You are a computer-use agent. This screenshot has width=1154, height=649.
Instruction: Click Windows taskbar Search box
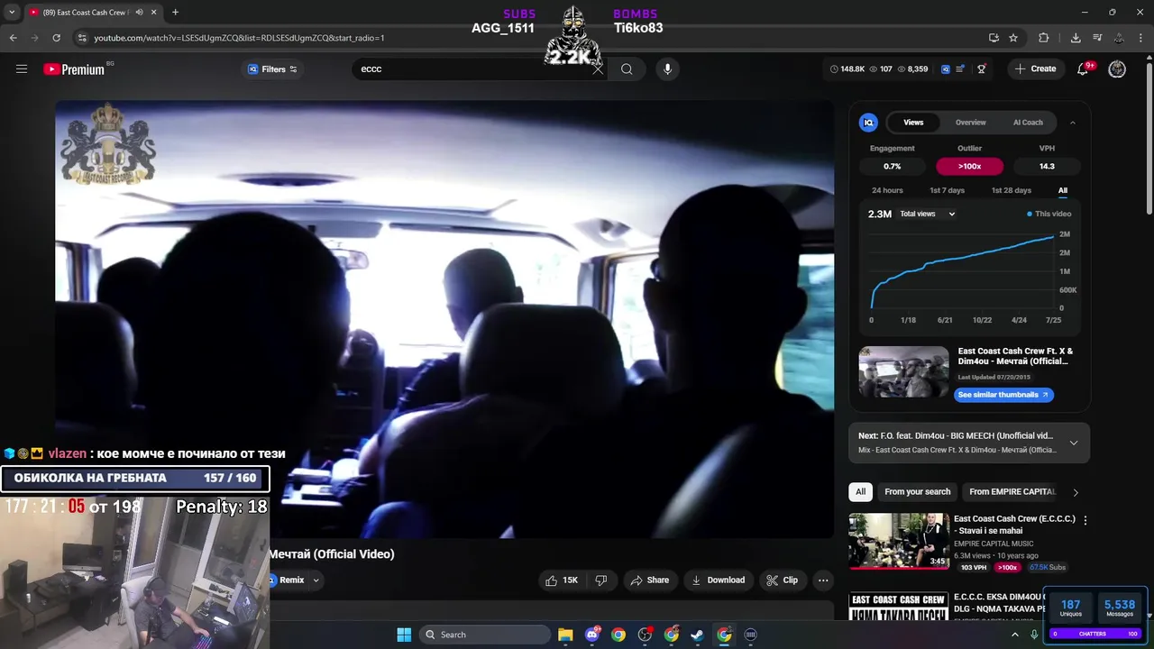[x=485, y=635]
